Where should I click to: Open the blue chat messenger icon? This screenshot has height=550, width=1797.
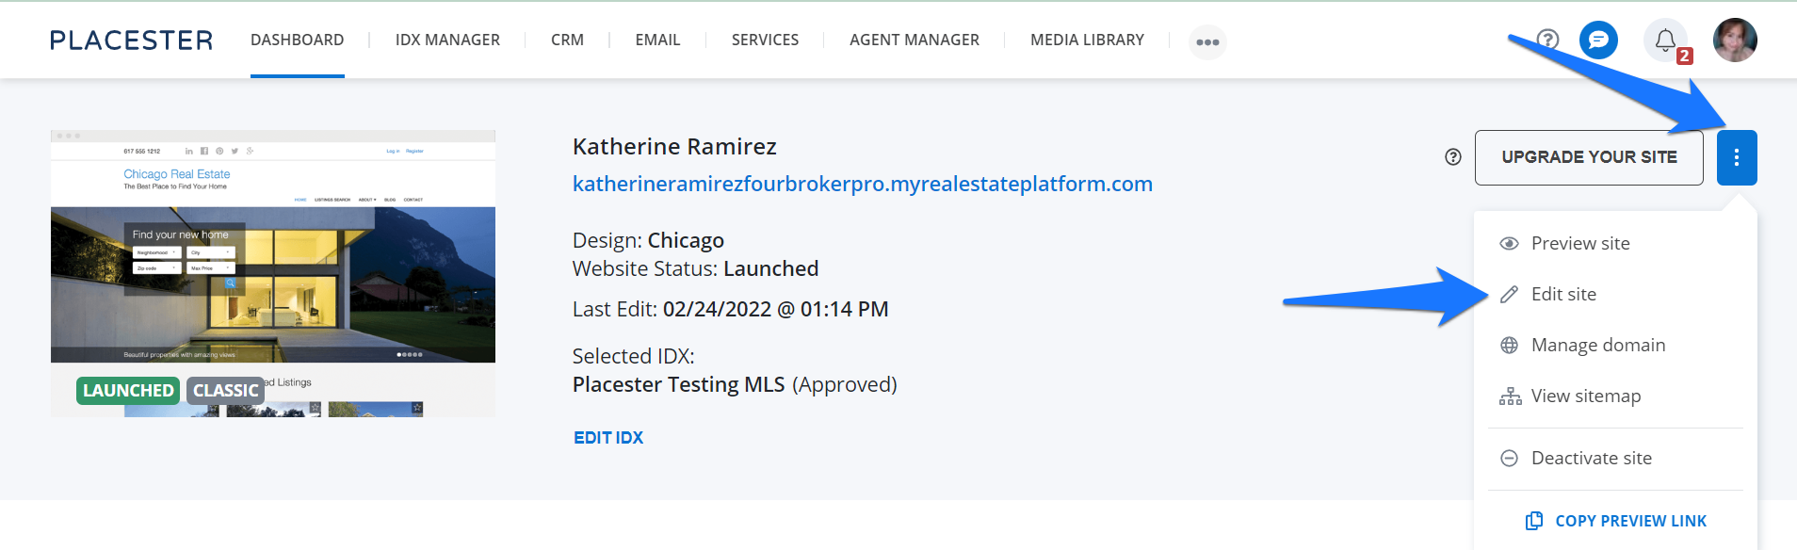1598,40
